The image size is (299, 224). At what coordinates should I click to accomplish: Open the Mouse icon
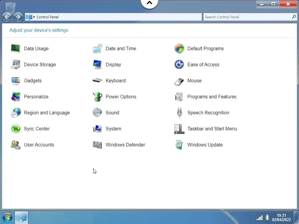coord(179,81)
